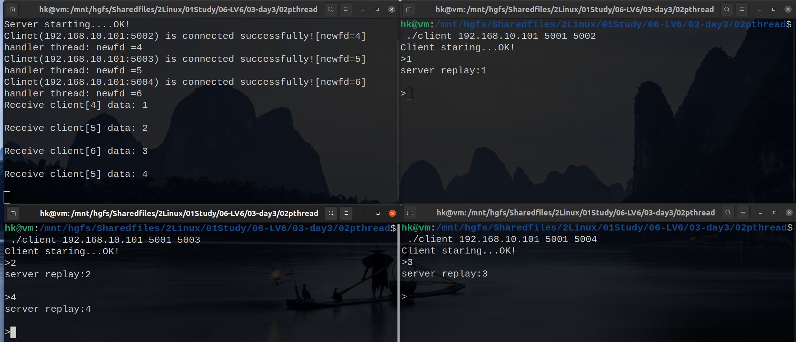Image resolution: width=796 pixels, height=342 pixels.
Task: Focus the prompt cursor in client 5002 terminal
Action: (409, 94)
